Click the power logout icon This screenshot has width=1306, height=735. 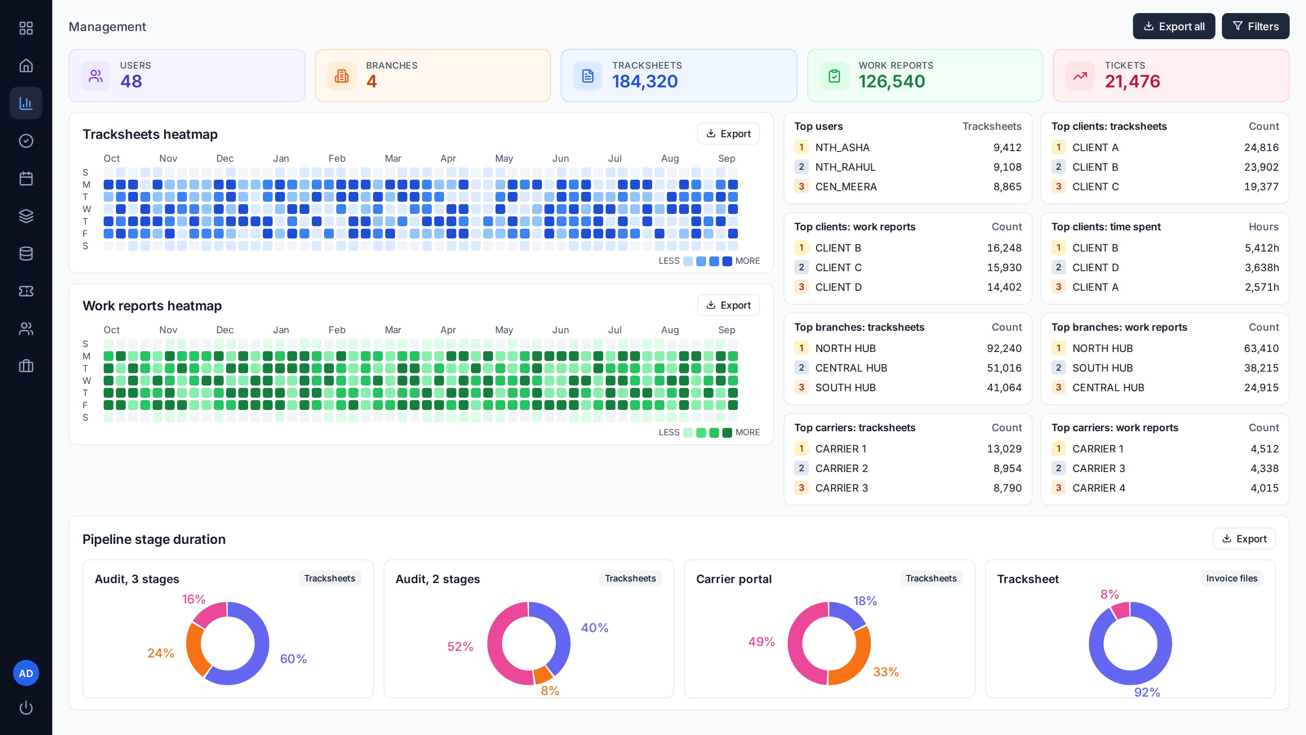click(26, 708)
